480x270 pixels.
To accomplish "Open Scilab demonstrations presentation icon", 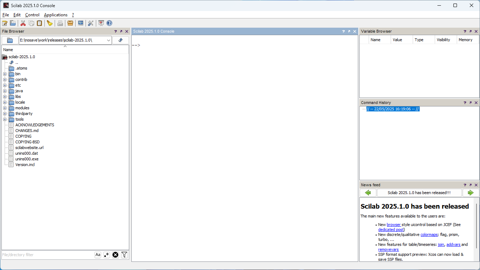I will tap(101, 23).
